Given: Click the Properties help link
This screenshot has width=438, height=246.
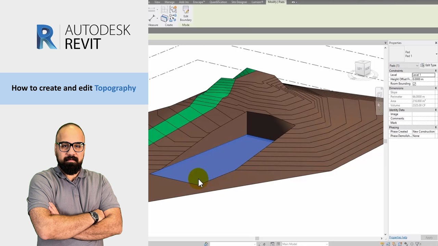Looking at the screenshot, I should 398,237.
